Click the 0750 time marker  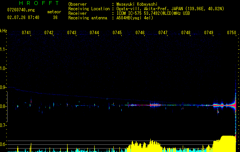click(x=232, y=33)
